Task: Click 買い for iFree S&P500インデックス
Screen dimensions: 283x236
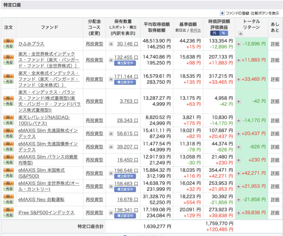Action: tap(8, 210)
